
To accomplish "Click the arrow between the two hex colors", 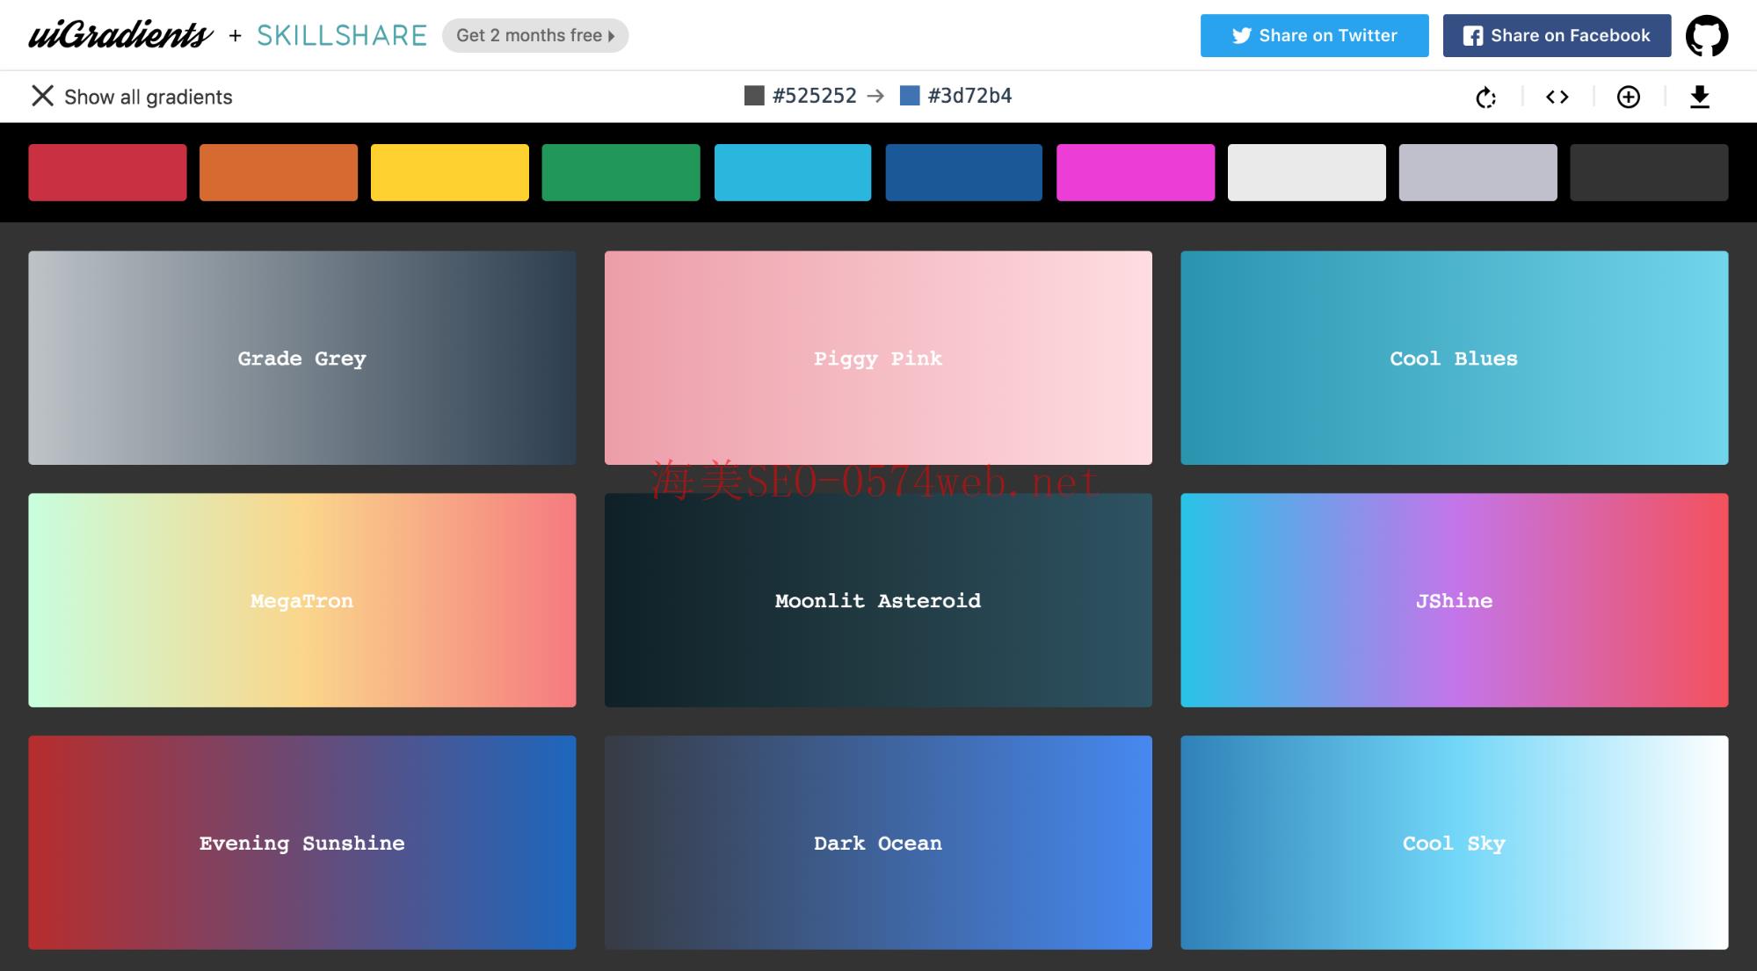I will pos(877,95).
